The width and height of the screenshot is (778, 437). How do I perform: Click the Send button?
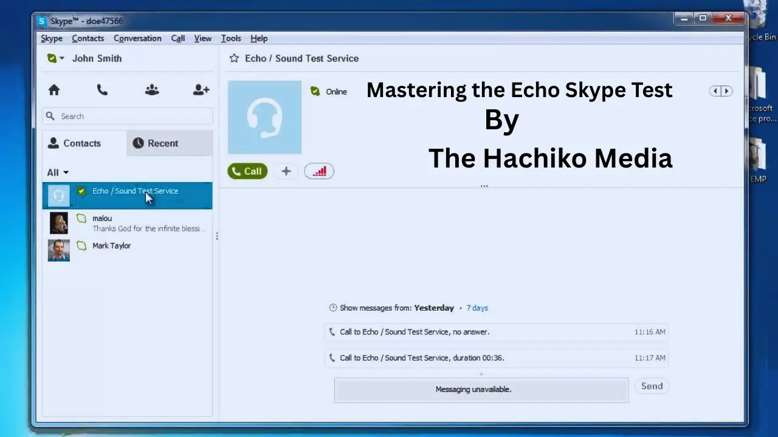click(652, 386)
